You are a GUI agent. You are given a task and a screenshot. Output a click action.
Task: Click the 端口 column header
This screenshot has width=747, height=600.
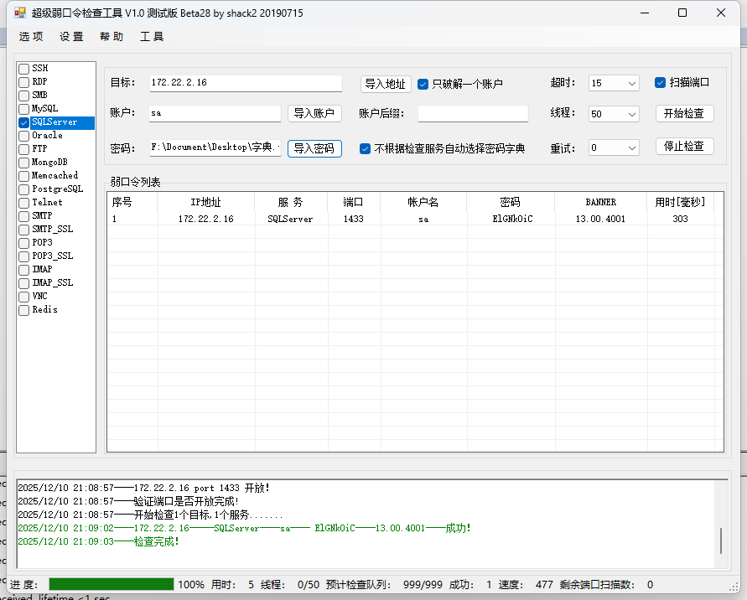[354, 203]
